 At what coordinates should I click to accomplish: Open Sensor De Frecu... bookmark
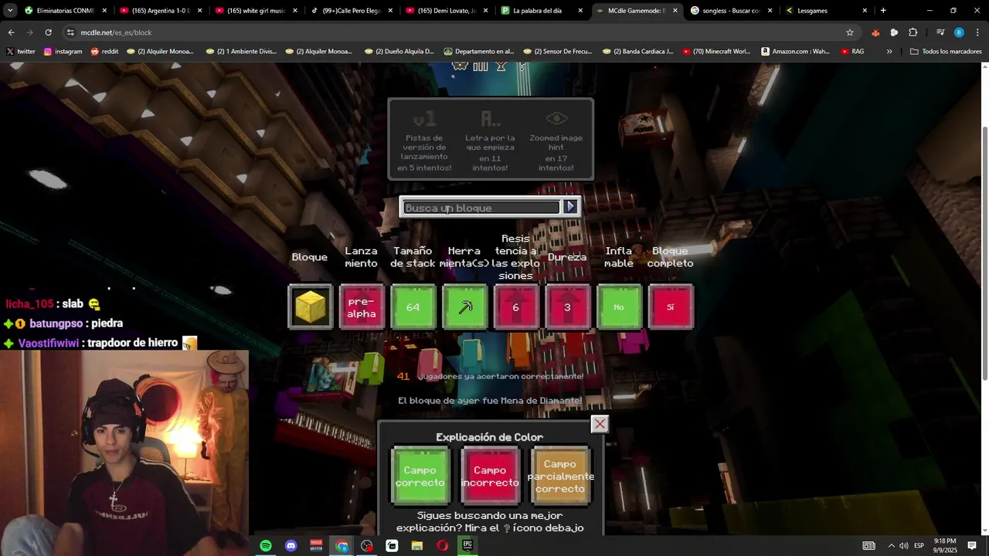click(557, 51)
